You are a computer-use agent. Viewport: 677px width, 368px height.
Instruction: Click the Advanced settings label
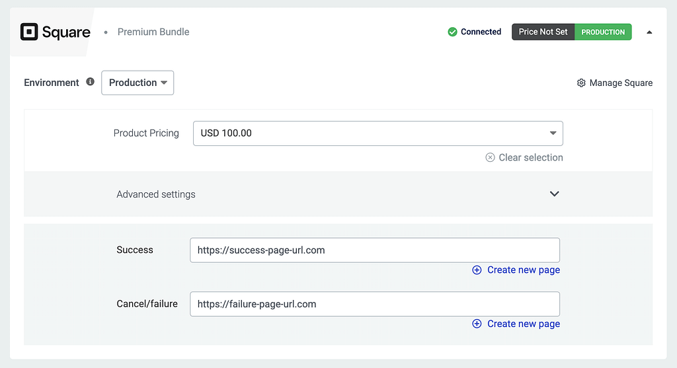click(x=156, y=194)
